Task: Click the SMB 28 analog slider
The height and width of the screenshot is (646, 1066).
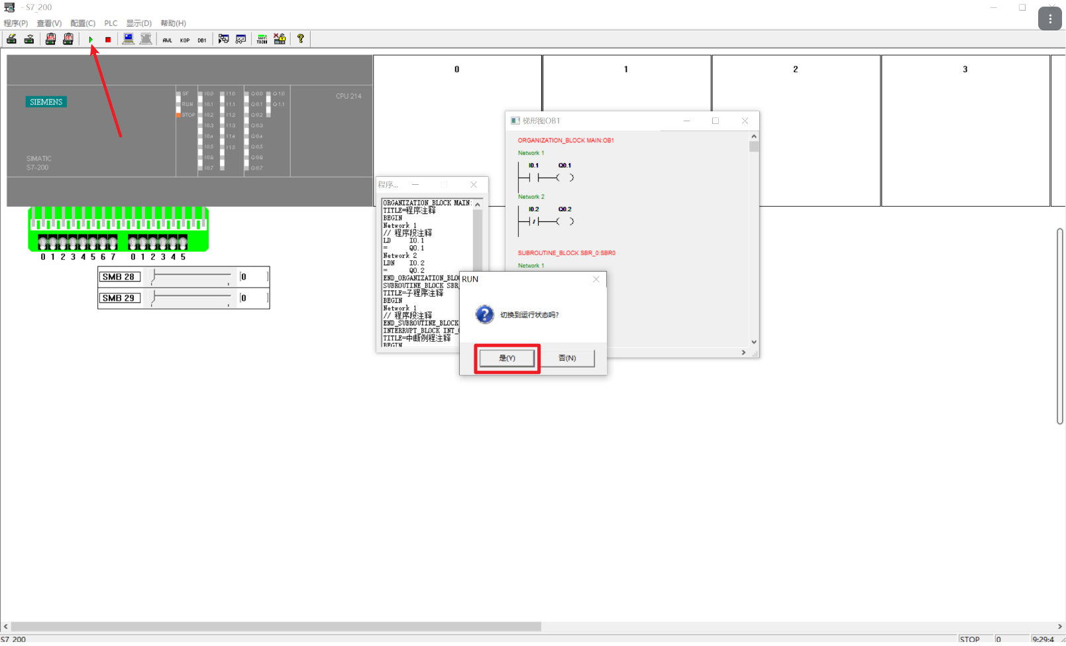Action: click(x=191, y=277)
